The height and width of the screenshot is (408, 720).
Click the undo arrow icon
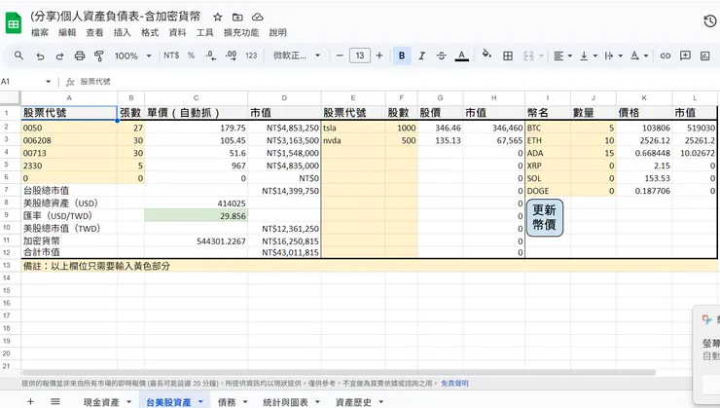click(41, 56)
